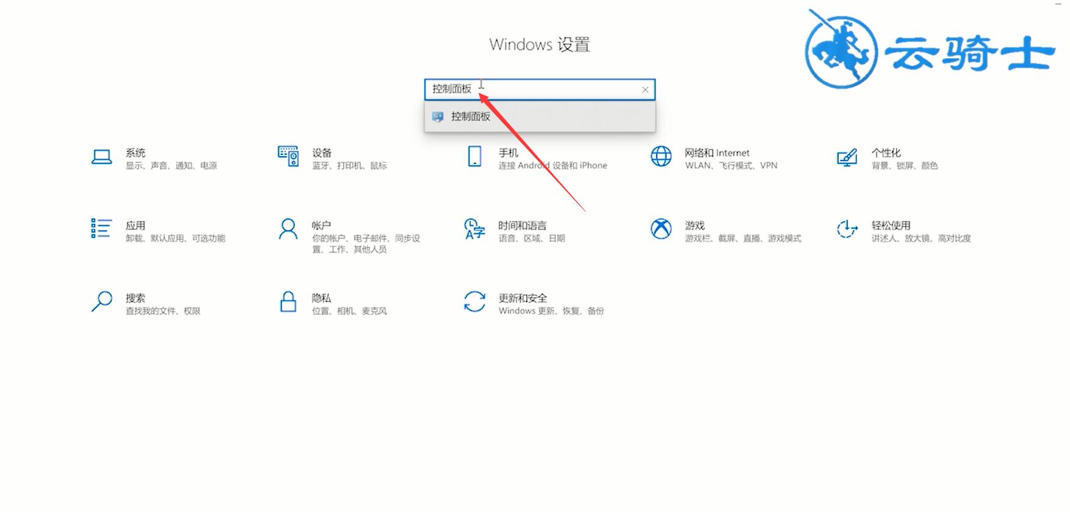Click into the settings search field
Image resolution: width=1070 pixels, height=512 pixels.
point(540,90)
